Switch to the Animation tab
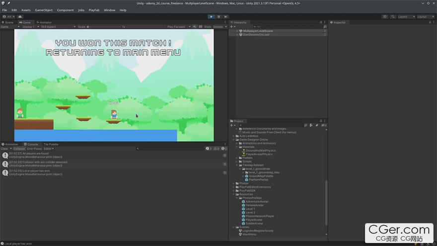This screenshot has height=246, width=437. coord(10,145)
